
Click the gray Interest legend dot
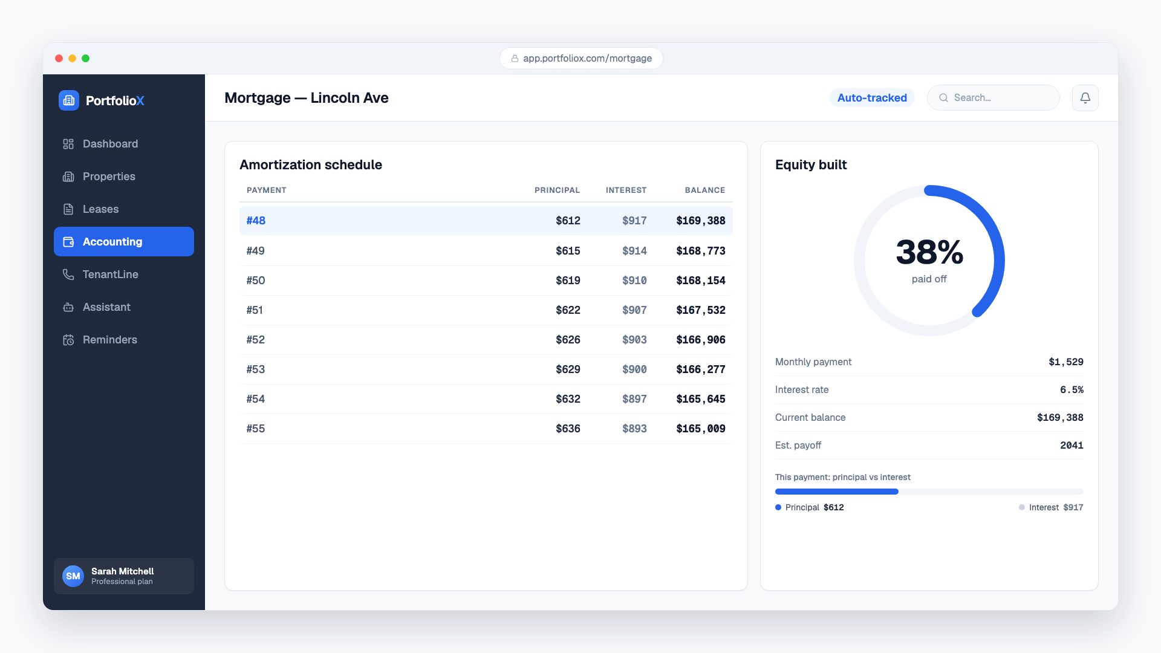pos(1022,507)
